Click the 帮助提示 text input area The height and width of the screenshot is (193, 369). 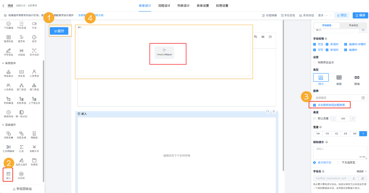[340, 152]
